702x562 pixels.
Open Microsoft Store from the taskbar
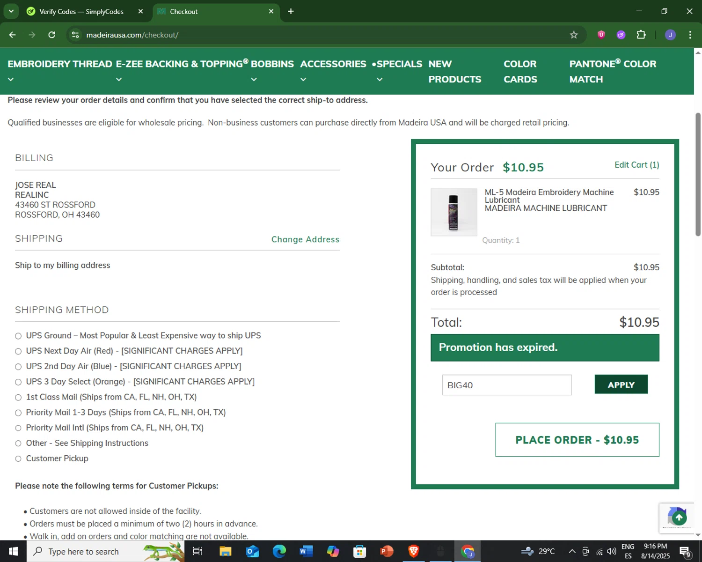tap(359, 551)
